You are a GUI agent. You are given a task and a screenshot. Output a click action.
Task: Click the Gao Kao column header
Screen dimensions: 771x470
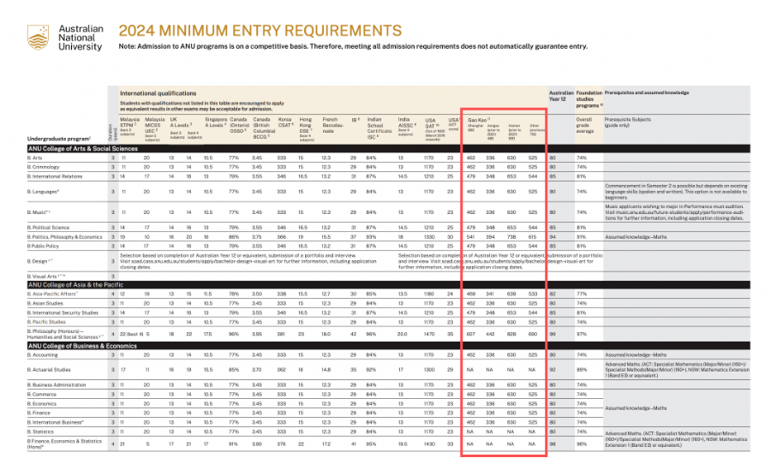tap(478, 120)
